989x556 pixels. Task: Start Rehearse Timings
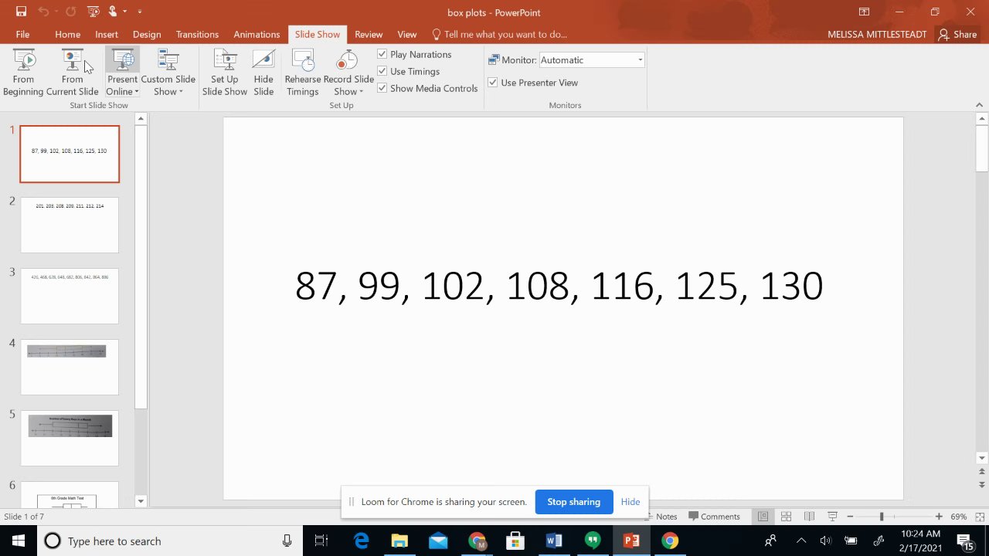coord(303,73)
